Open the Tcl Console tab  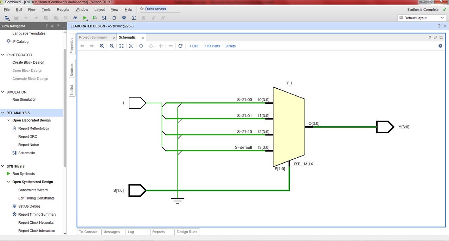click(89, 232)
